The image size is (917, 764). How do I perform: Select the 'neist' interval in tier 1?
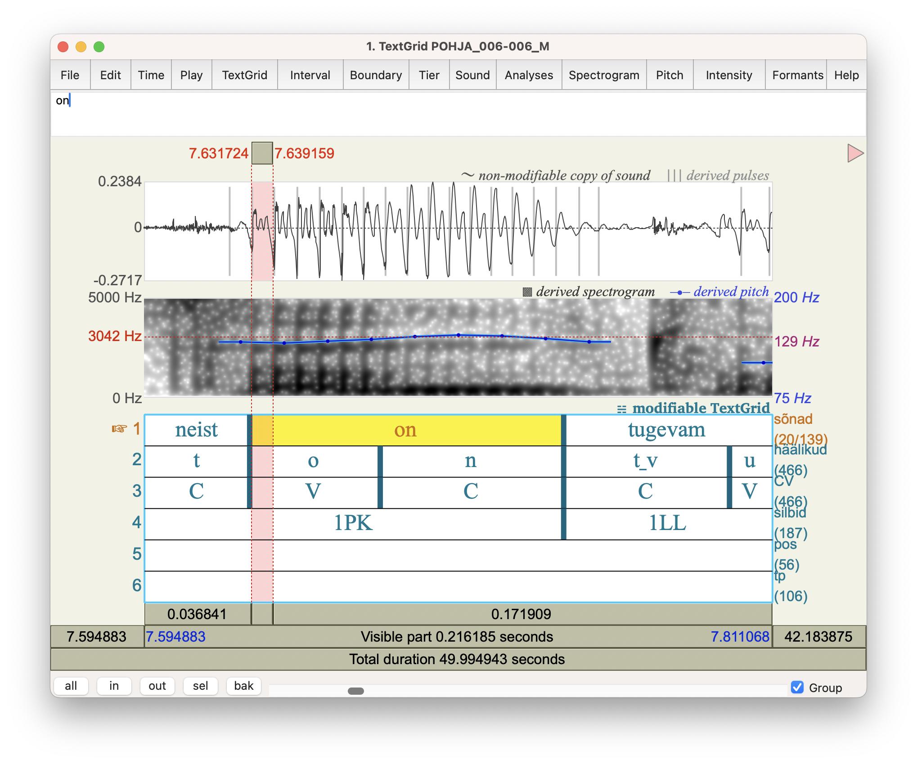click(x=196, y=430)
